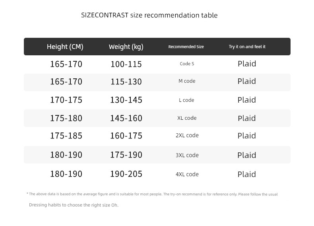Select the 130-145 weight value
The width and height of the screenshot is (314, 226).
click(x=126, y=100)
